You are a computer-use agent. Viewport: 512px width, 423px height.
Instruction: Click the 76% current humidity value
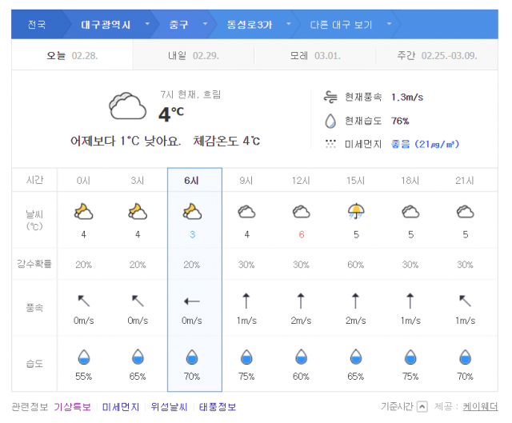(x=400, y=121)
